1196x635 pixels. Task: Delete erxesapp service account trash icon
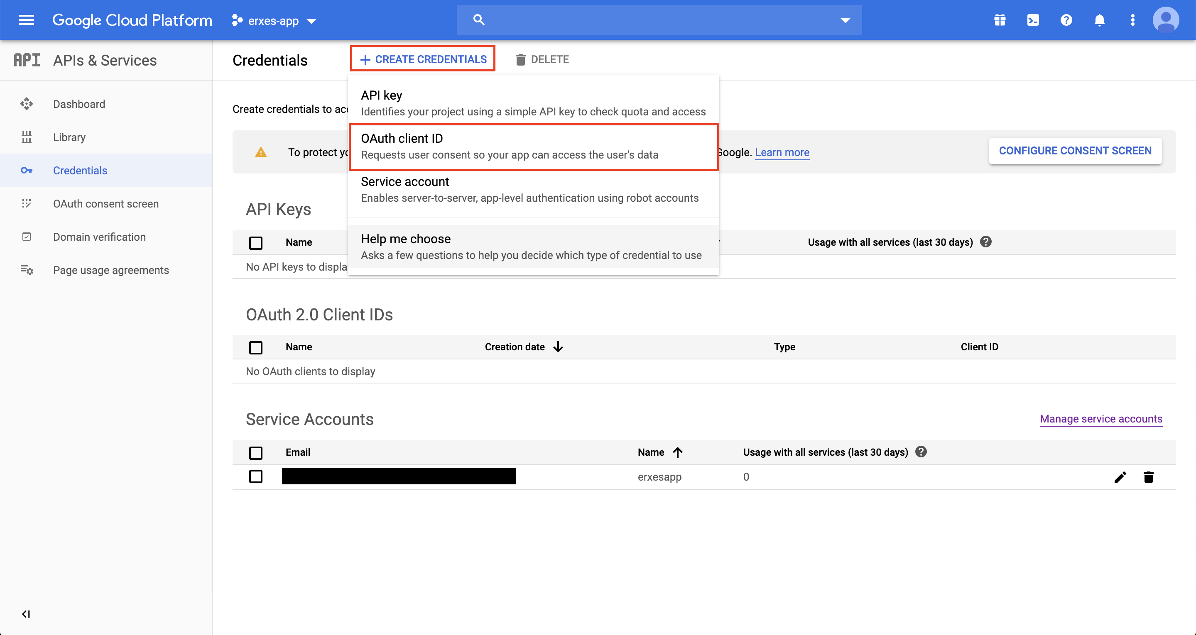click(x=1148, y=477)
